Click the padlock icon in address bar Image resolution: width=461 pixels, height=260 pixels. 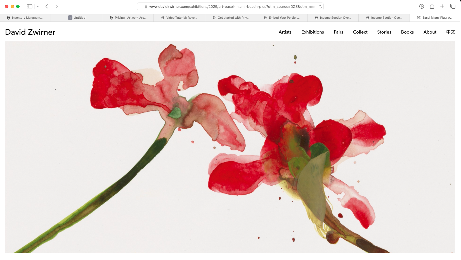click(146, 6)
